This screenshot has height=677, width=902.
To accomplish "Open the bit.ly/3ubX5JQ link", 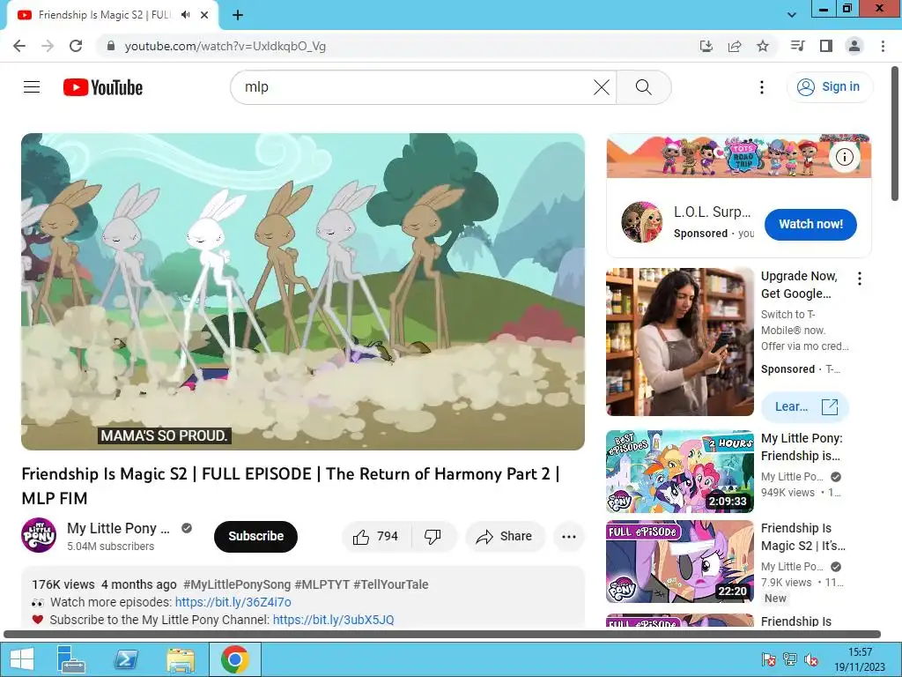I will pos(333,620).
